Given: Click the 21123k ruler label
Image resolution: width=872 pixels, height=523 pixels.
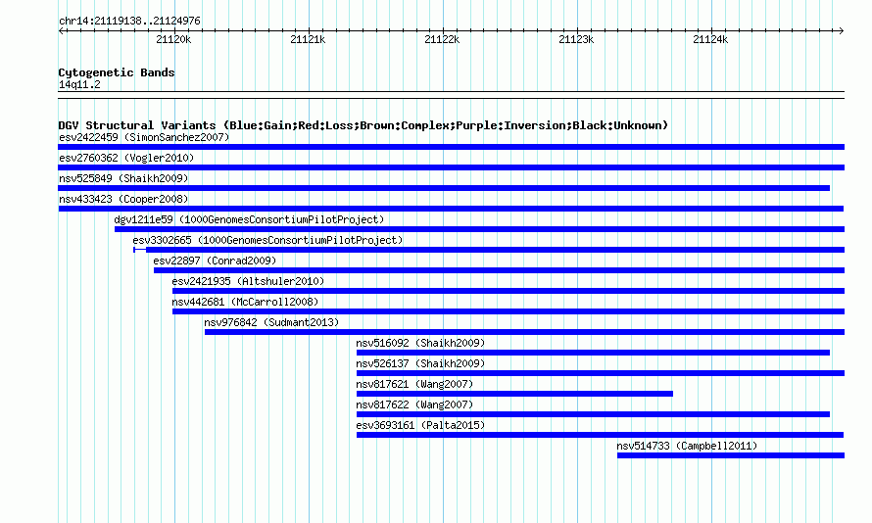Looking at the screenshot, I should pyautogui.click(x=576, y=39).
